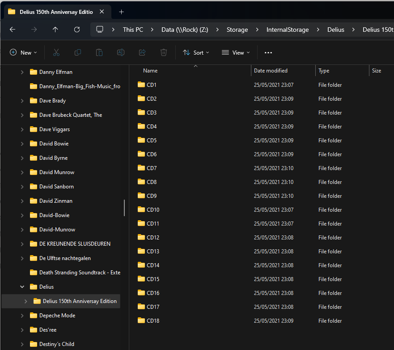394x350 pixels.
Task: Select the CD12 folder icon
Action: 141,237
